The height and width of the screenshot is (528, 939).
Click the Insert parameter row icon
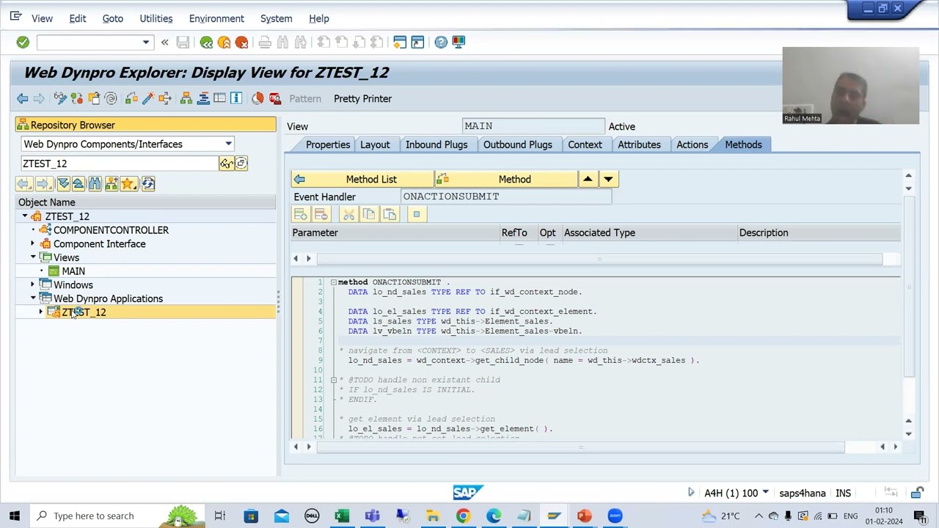pyautogui.click(x=300, y=214)
